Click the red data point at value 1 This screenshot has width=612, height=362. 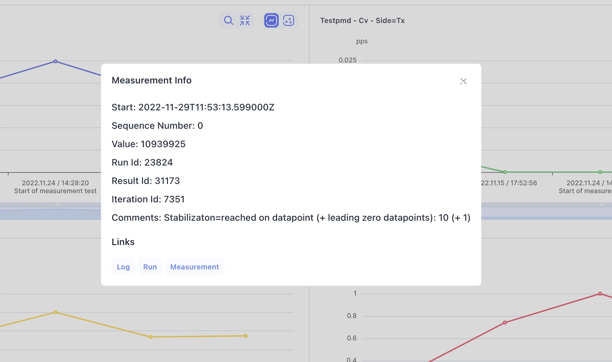click(x=600, y=294)
